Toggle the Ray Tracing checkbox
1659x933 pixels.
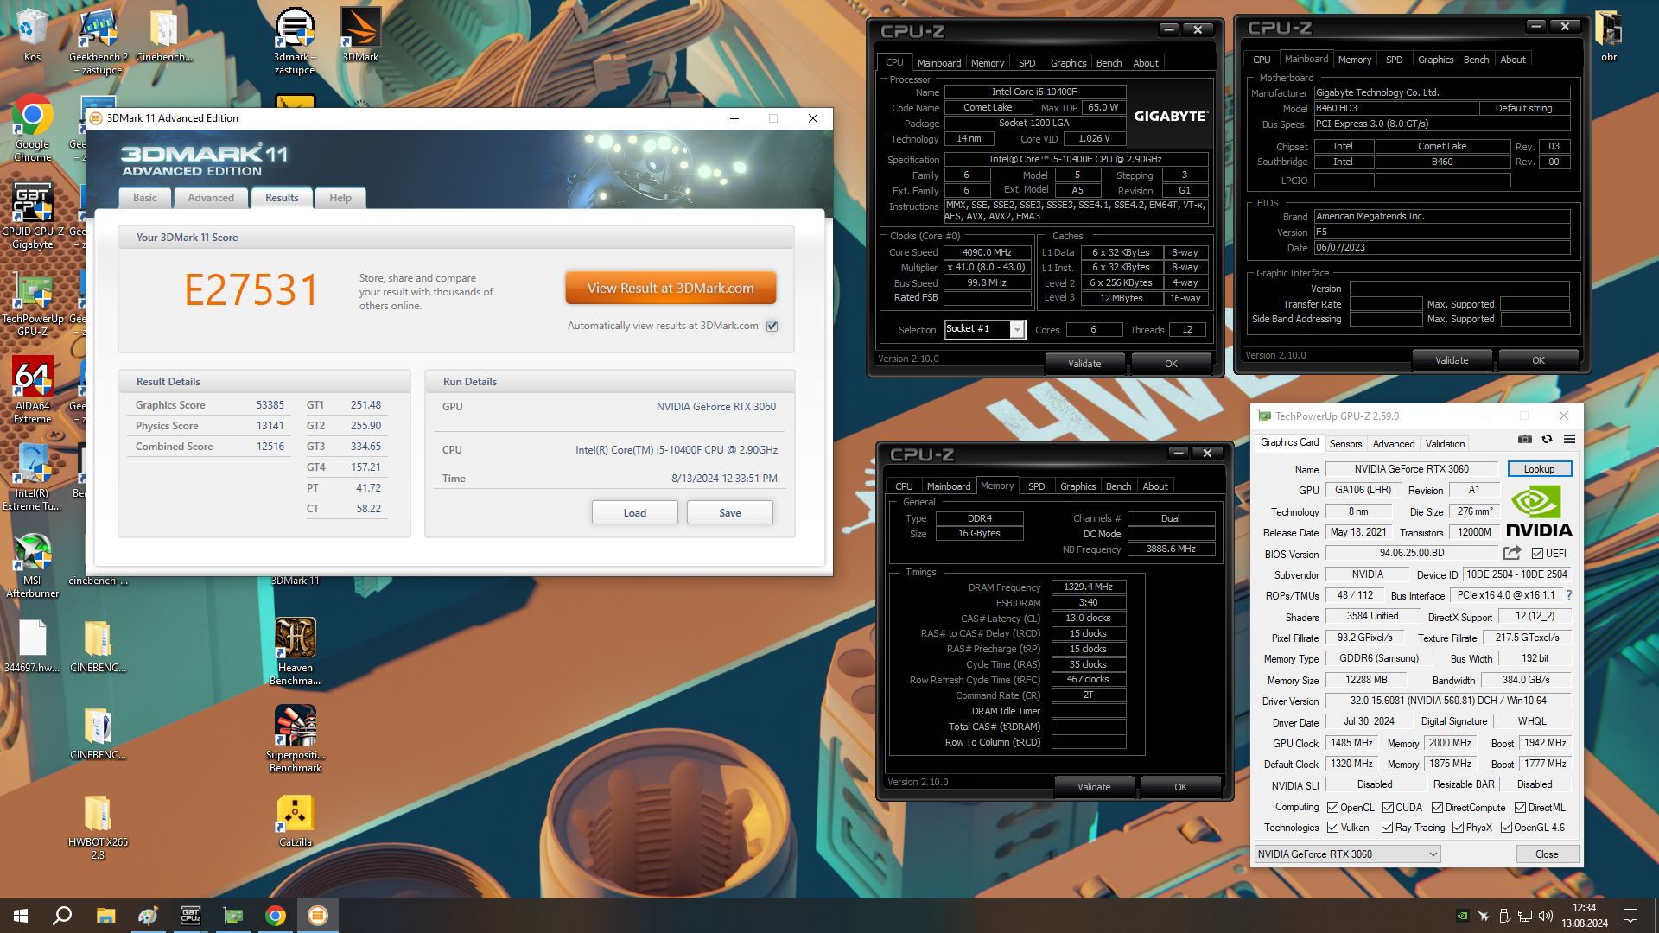pos(1387,828)
